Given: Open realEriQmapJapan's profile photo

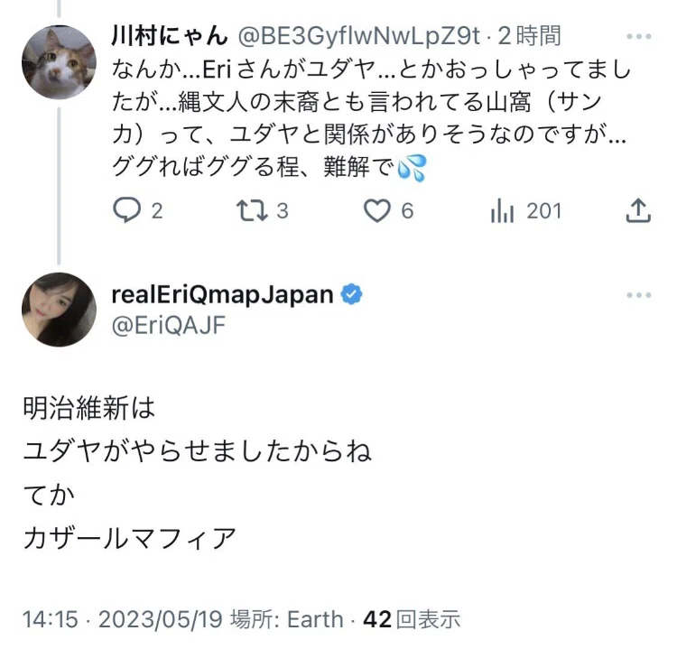Looking at the screenshot, I should 59,310.
